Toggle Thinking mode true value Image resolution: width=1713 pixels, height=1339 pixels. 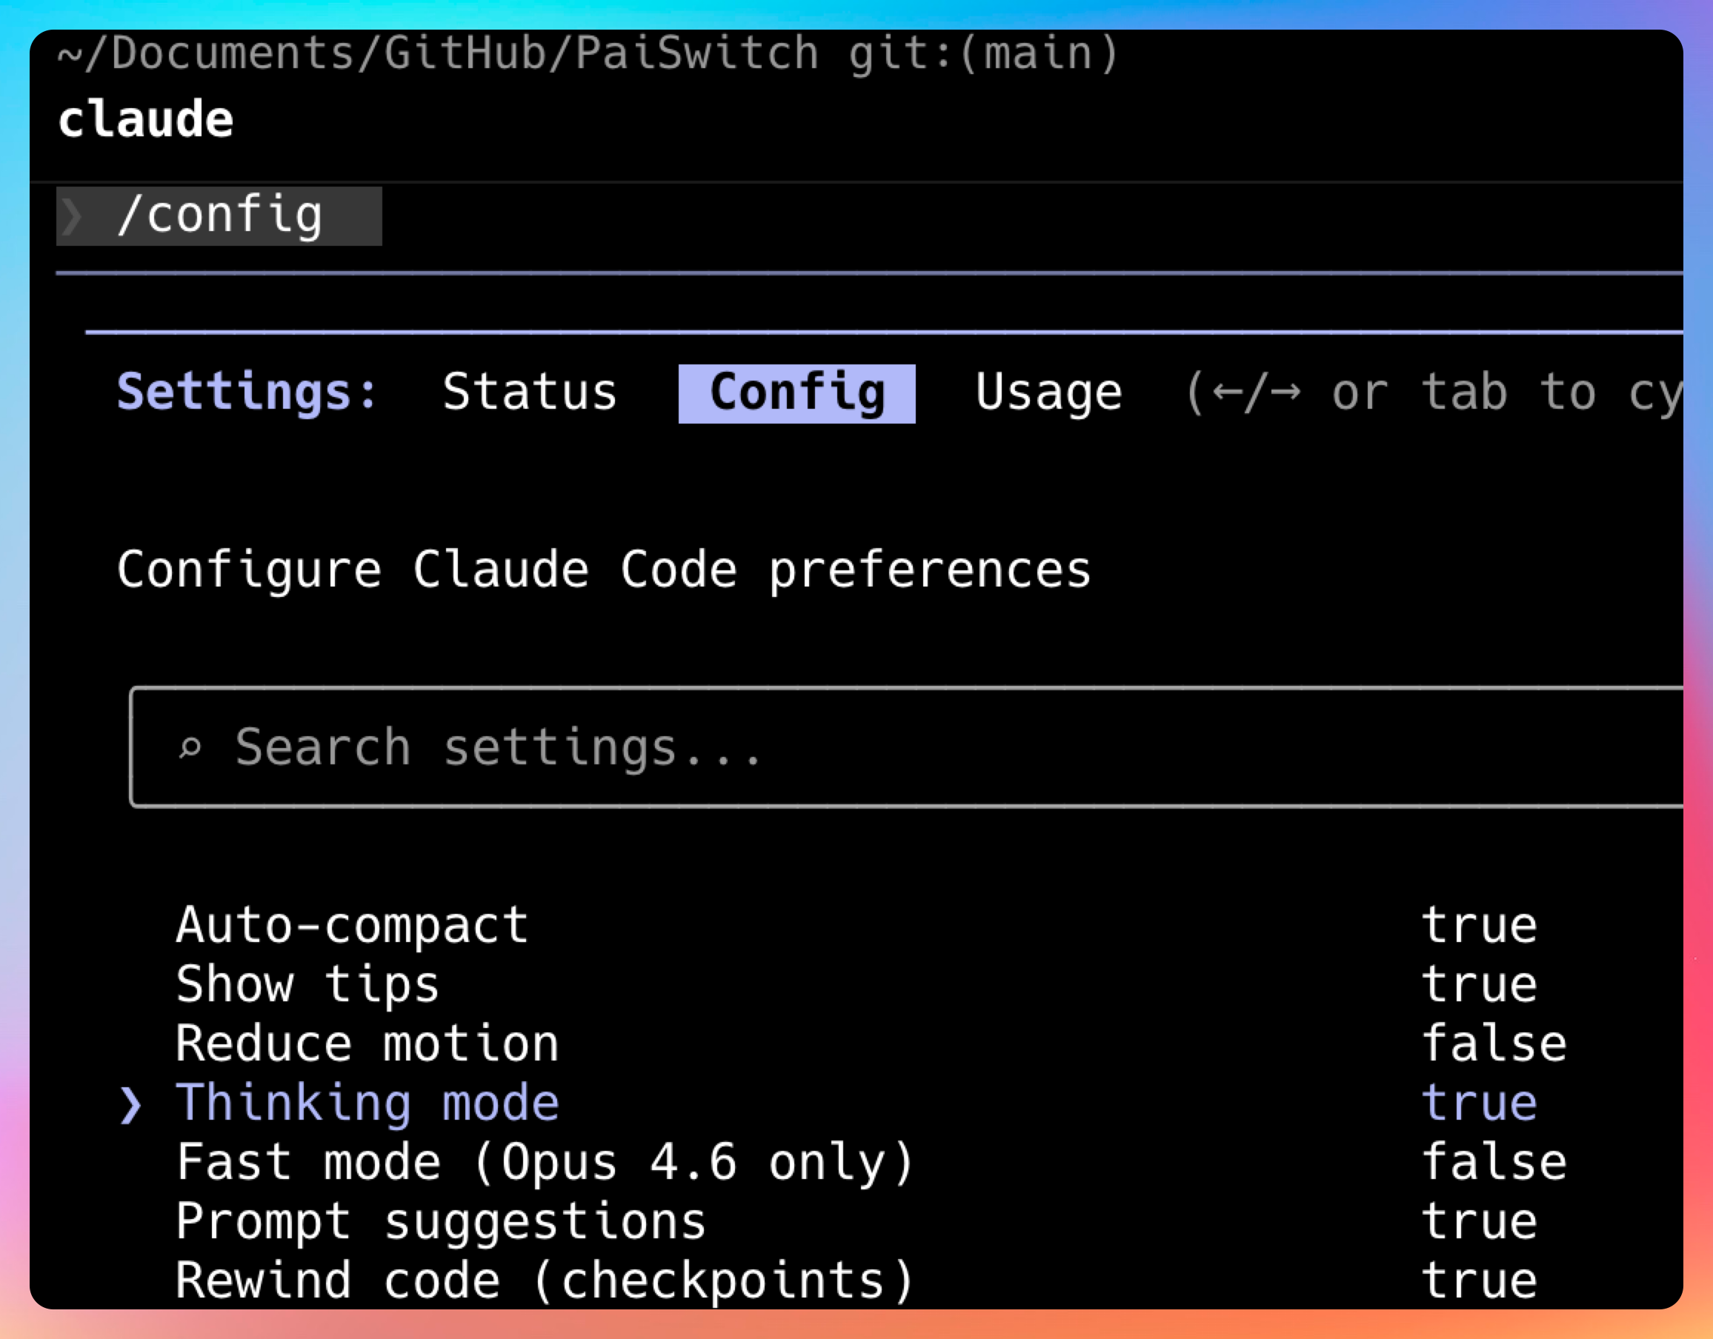(1478, 1103)
